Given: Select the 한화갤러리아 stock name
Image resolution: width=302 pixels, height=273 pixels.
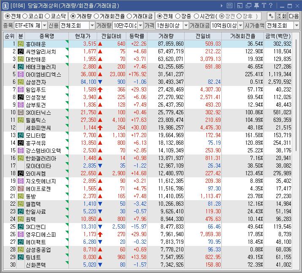Looking at the screenshot, I should (x=41, y=158).
